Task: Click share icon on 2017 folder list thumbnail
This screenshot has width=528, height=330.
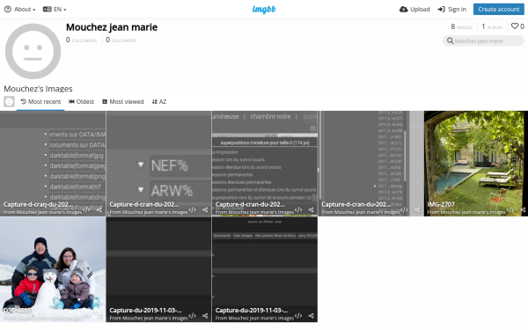Action: pos(417,209)
